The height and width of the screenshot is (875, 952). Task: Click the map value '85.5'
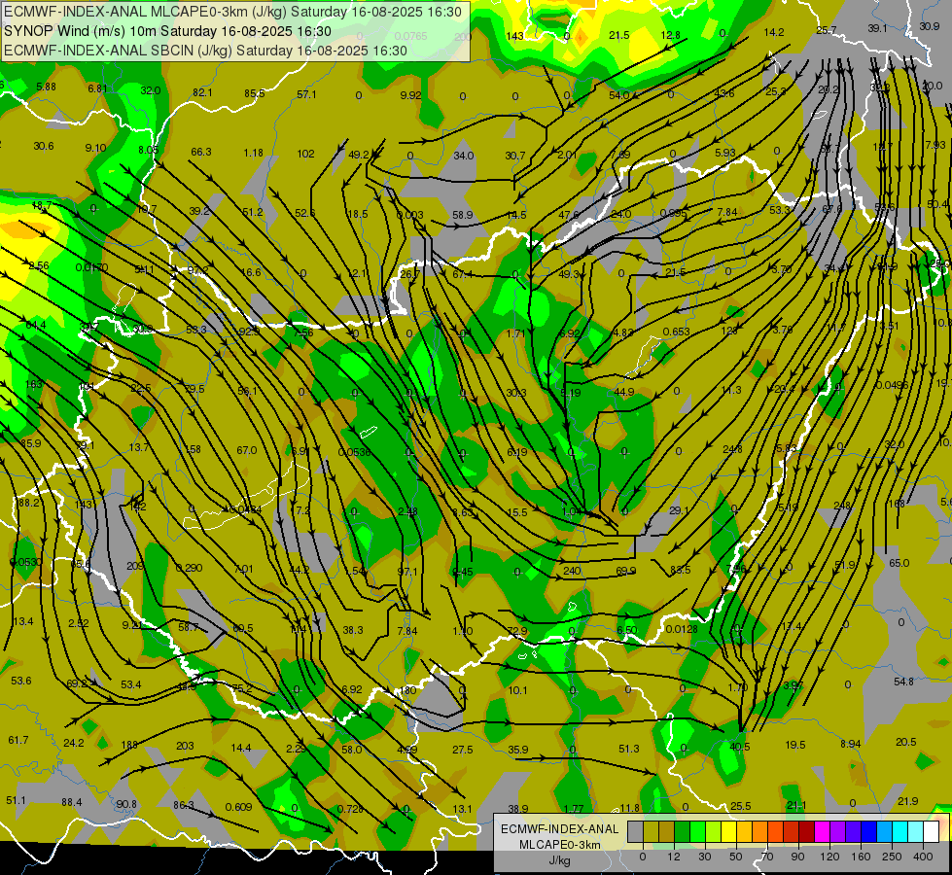tap(255, 93)
